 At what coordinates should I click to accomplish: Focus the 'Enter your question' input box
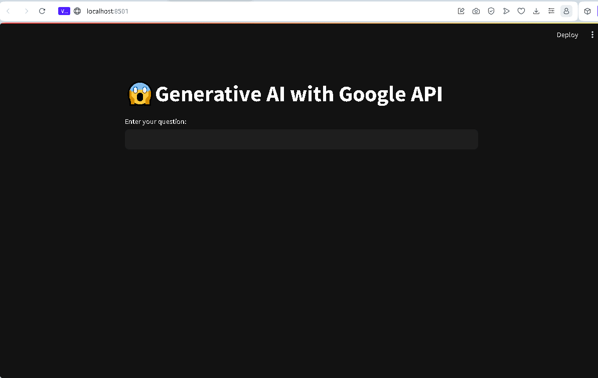click(x=301, y=139)
